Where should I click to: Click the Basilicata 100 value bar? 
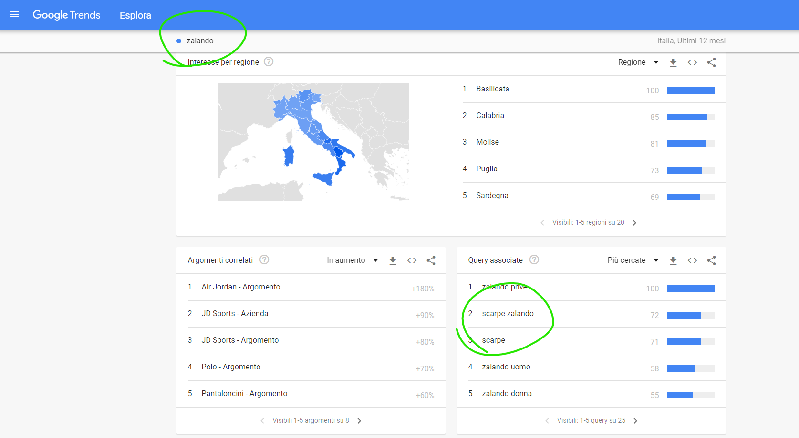(690, 90)
